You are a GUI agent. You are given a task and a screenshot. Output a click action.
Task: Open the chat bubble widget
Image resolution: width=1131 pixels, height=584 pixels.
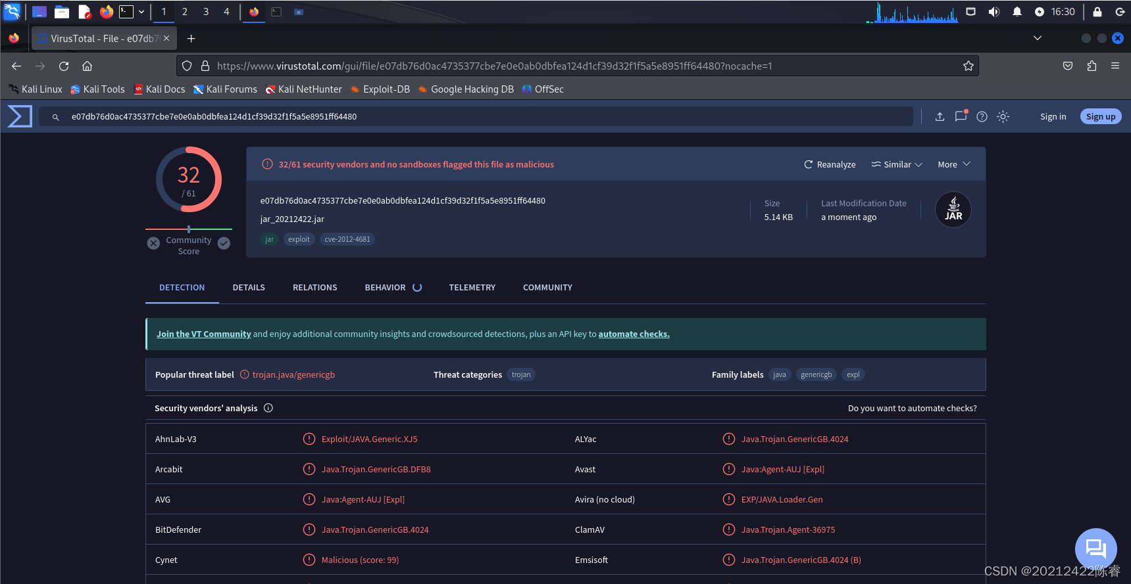point(1095,549)
